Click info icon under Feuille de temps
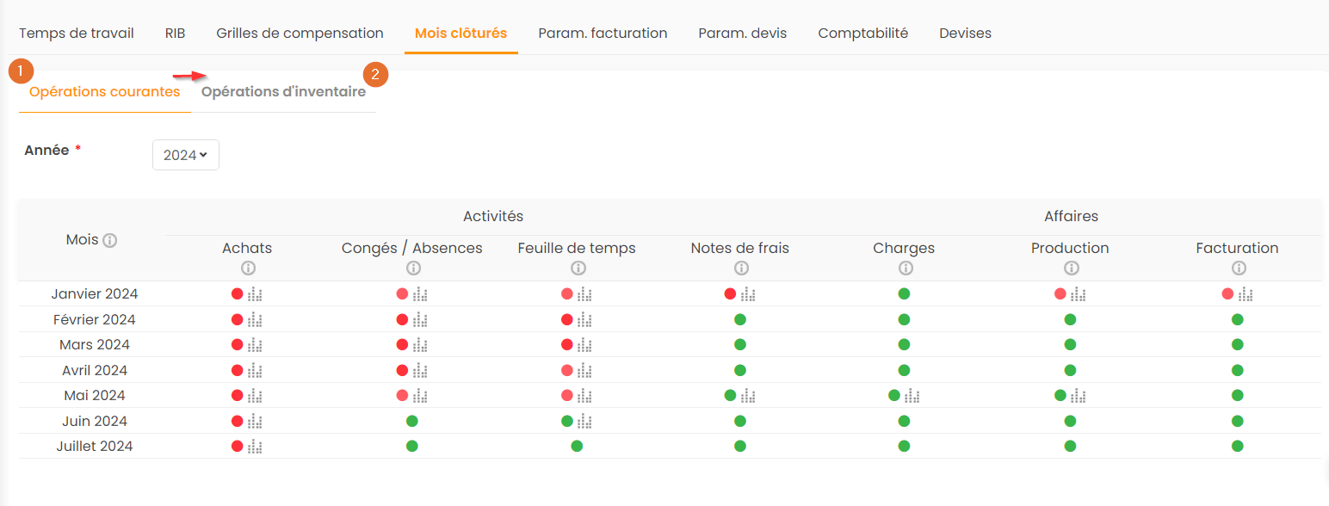The image size is (1329, 506). click(577, 268)
